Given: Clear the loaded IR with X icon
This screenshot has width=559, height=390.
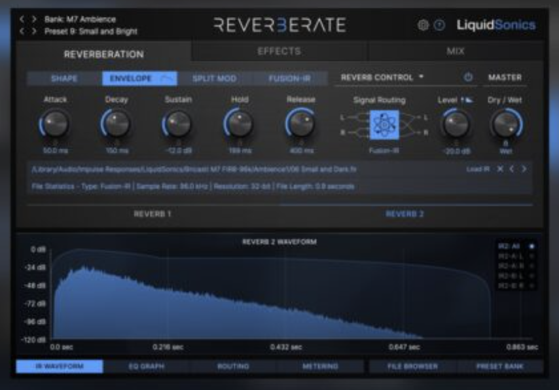Looking at the screenshot, I should pyautogui.click(x=500, y=169).
